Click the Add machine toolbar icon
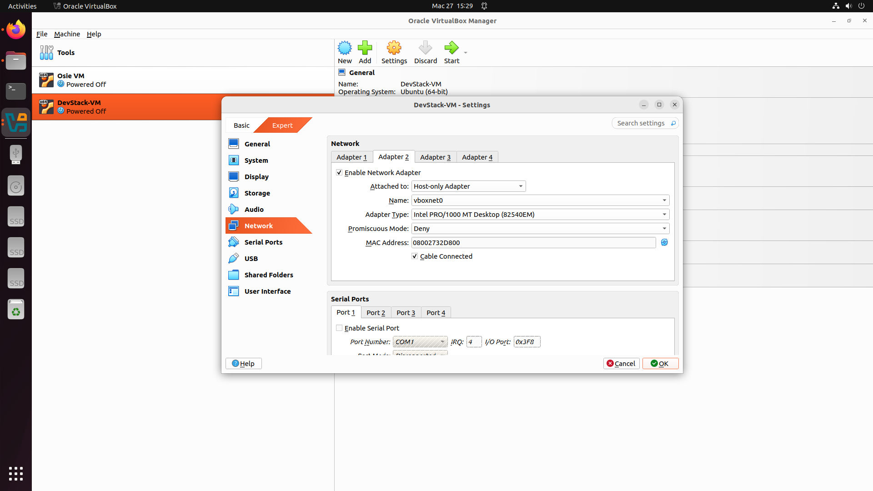This screenshot has width=873, height=491. tap(365, 52)
